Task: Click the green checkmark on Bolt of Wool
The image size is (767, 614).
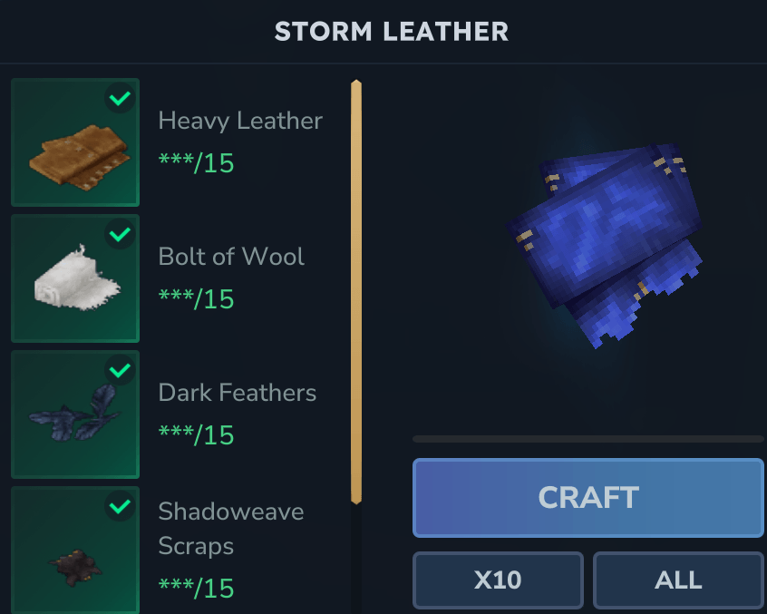Action: click(120, 234)
